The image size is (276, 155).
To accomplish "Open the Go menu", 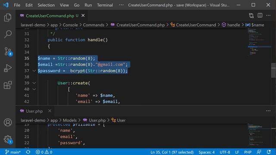I will (x=77, y=5).
